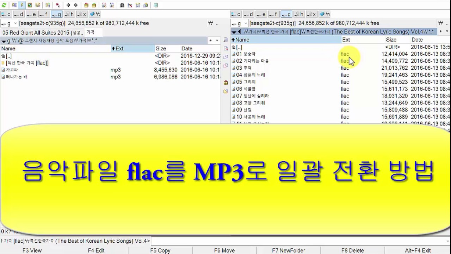The height and width of the screenshot is (254, 451).
Task: Show directory tree view icon
Action: [38, 5]
